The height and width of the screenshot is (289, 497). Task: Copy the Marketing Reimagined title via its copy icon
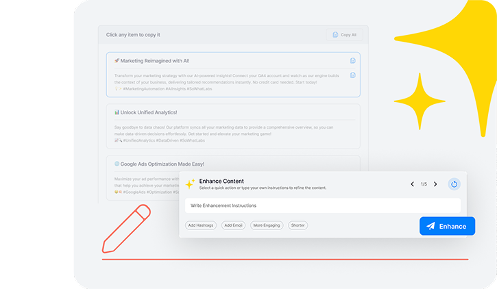(x=353, y=61)
